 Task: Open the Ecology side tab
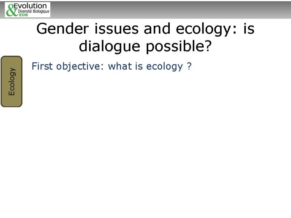pos(11,81)
